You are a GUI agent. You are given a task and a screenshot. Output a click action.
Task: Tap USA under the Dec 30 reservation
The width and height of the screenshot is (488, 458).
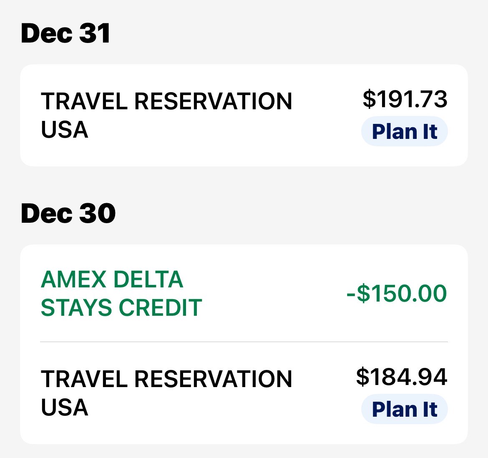[x=65, y=408]
